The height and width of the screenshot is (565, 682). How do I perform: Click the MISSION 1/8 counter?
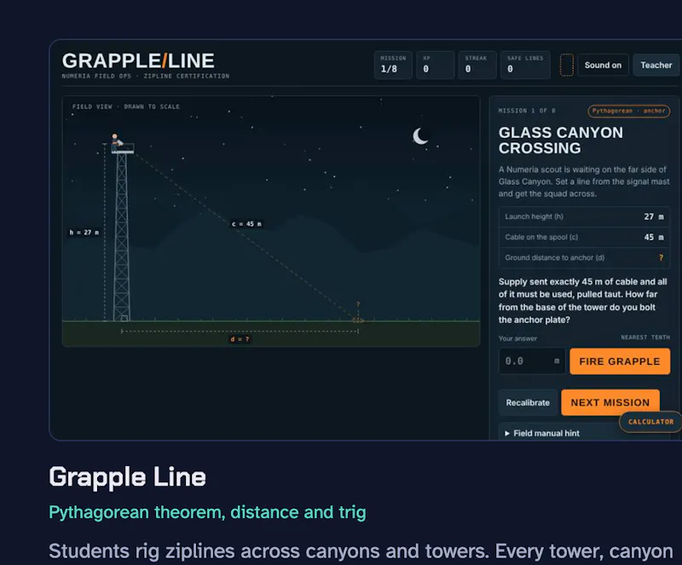(x=393, y=65)
